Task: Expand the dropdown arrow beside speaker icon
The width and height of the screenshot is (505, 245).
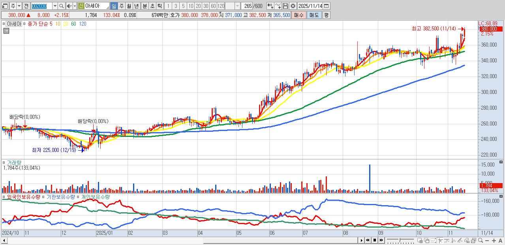Action: (75, 6)
